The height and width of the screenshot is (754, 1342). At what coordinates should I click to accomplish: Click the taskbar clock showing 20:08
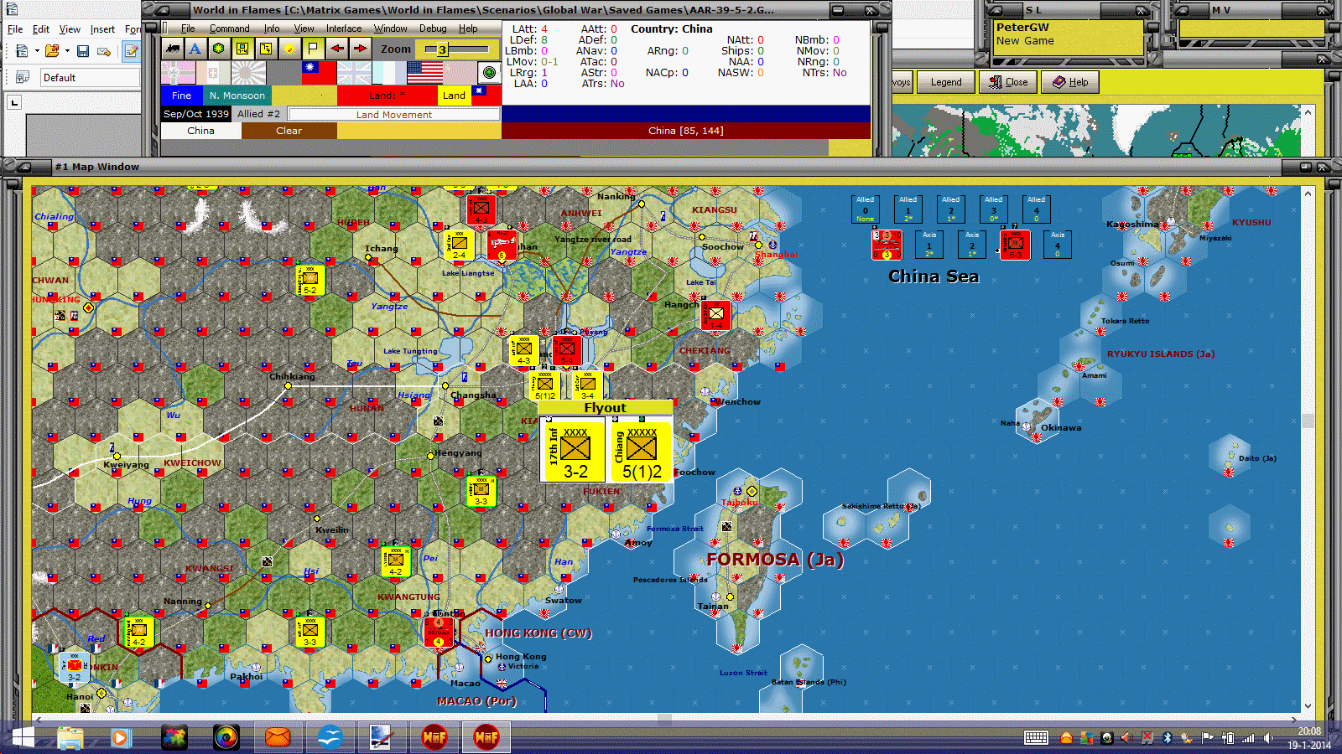tap(1309, 731)
